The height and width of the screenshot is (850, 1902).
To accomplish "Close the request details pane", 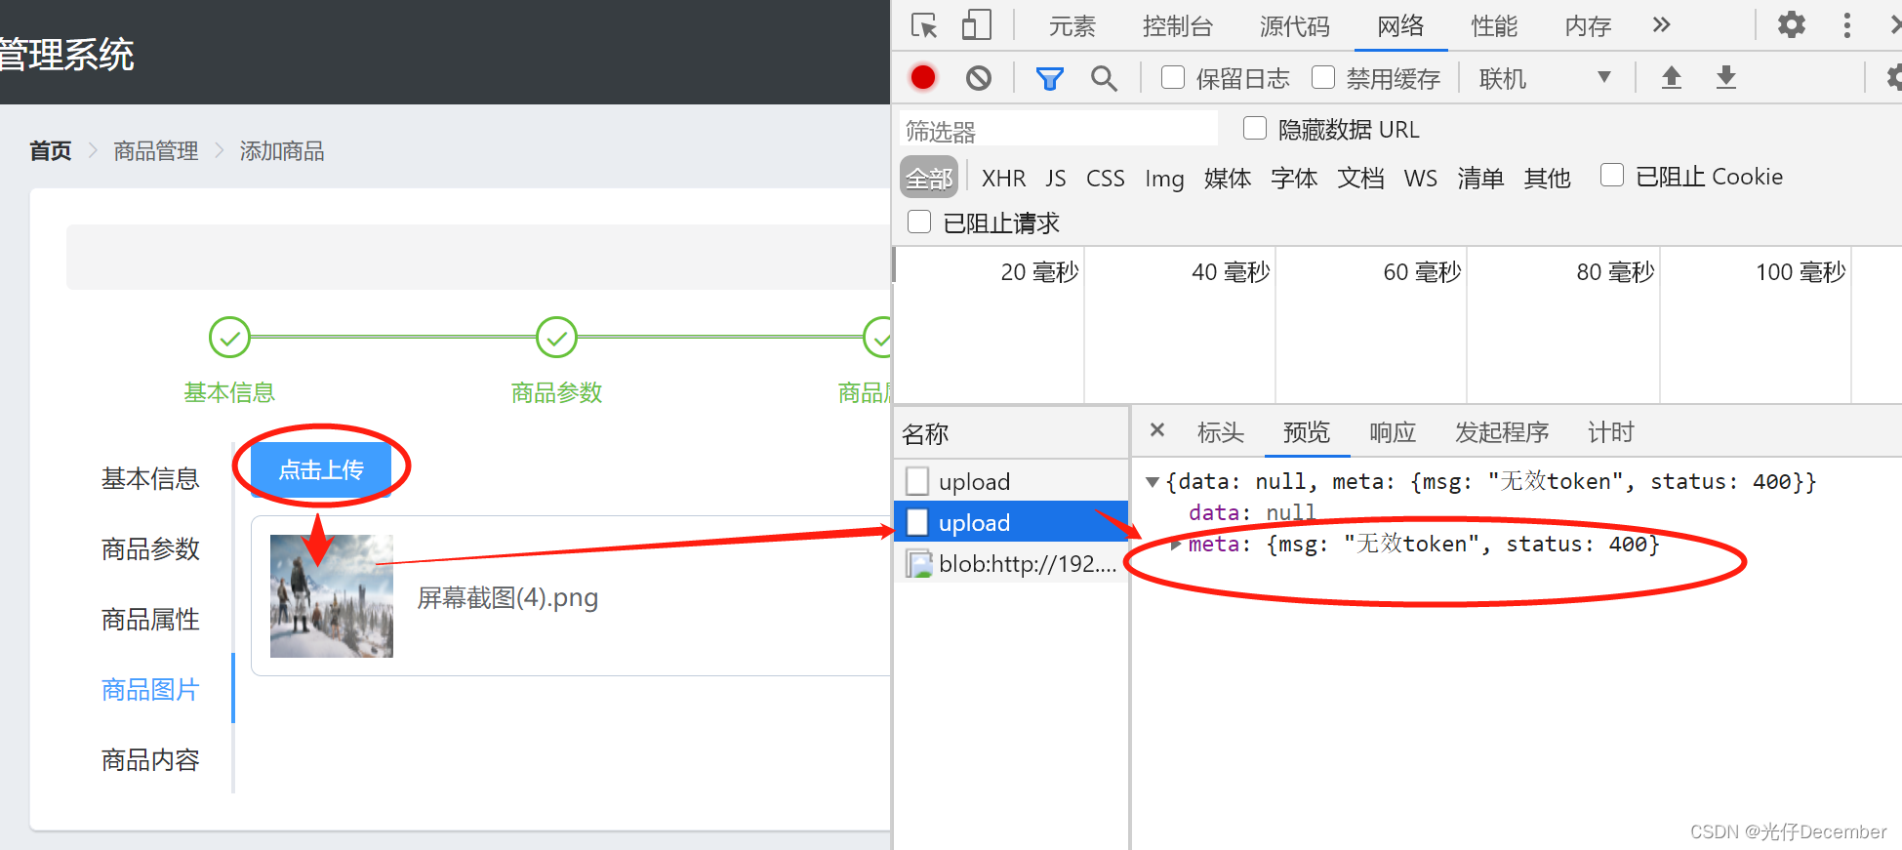I will 1157,430.
